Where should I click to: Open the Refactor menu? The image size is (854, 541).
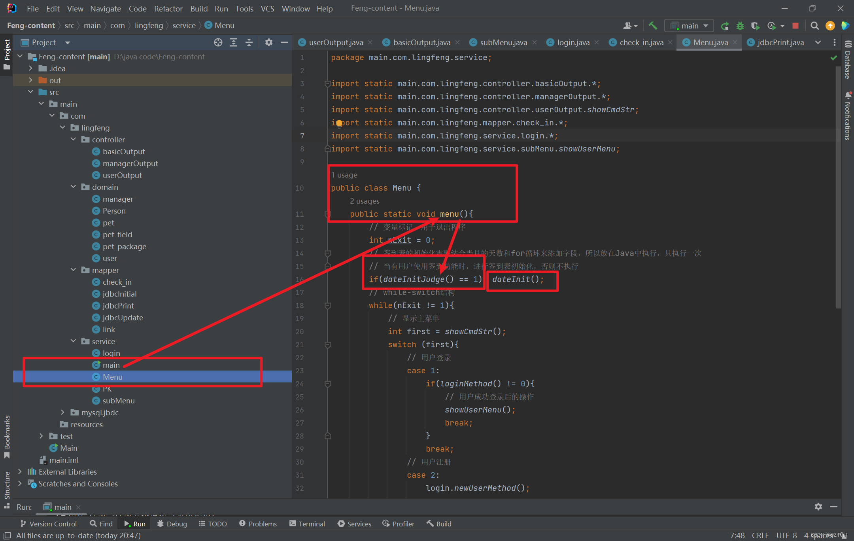[x=168, y=8]
